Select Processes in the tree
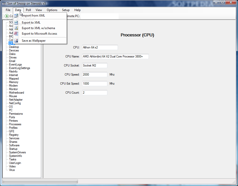Viewport: 238px width, 186px height. (x=15, y=124)
